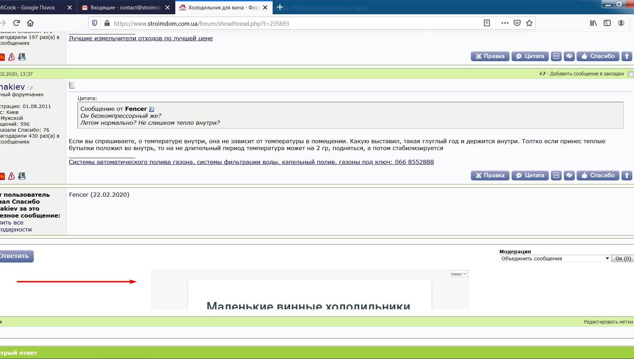Reload the page with browser refresh icon
The image size is (634, 359).
point(16,23)
